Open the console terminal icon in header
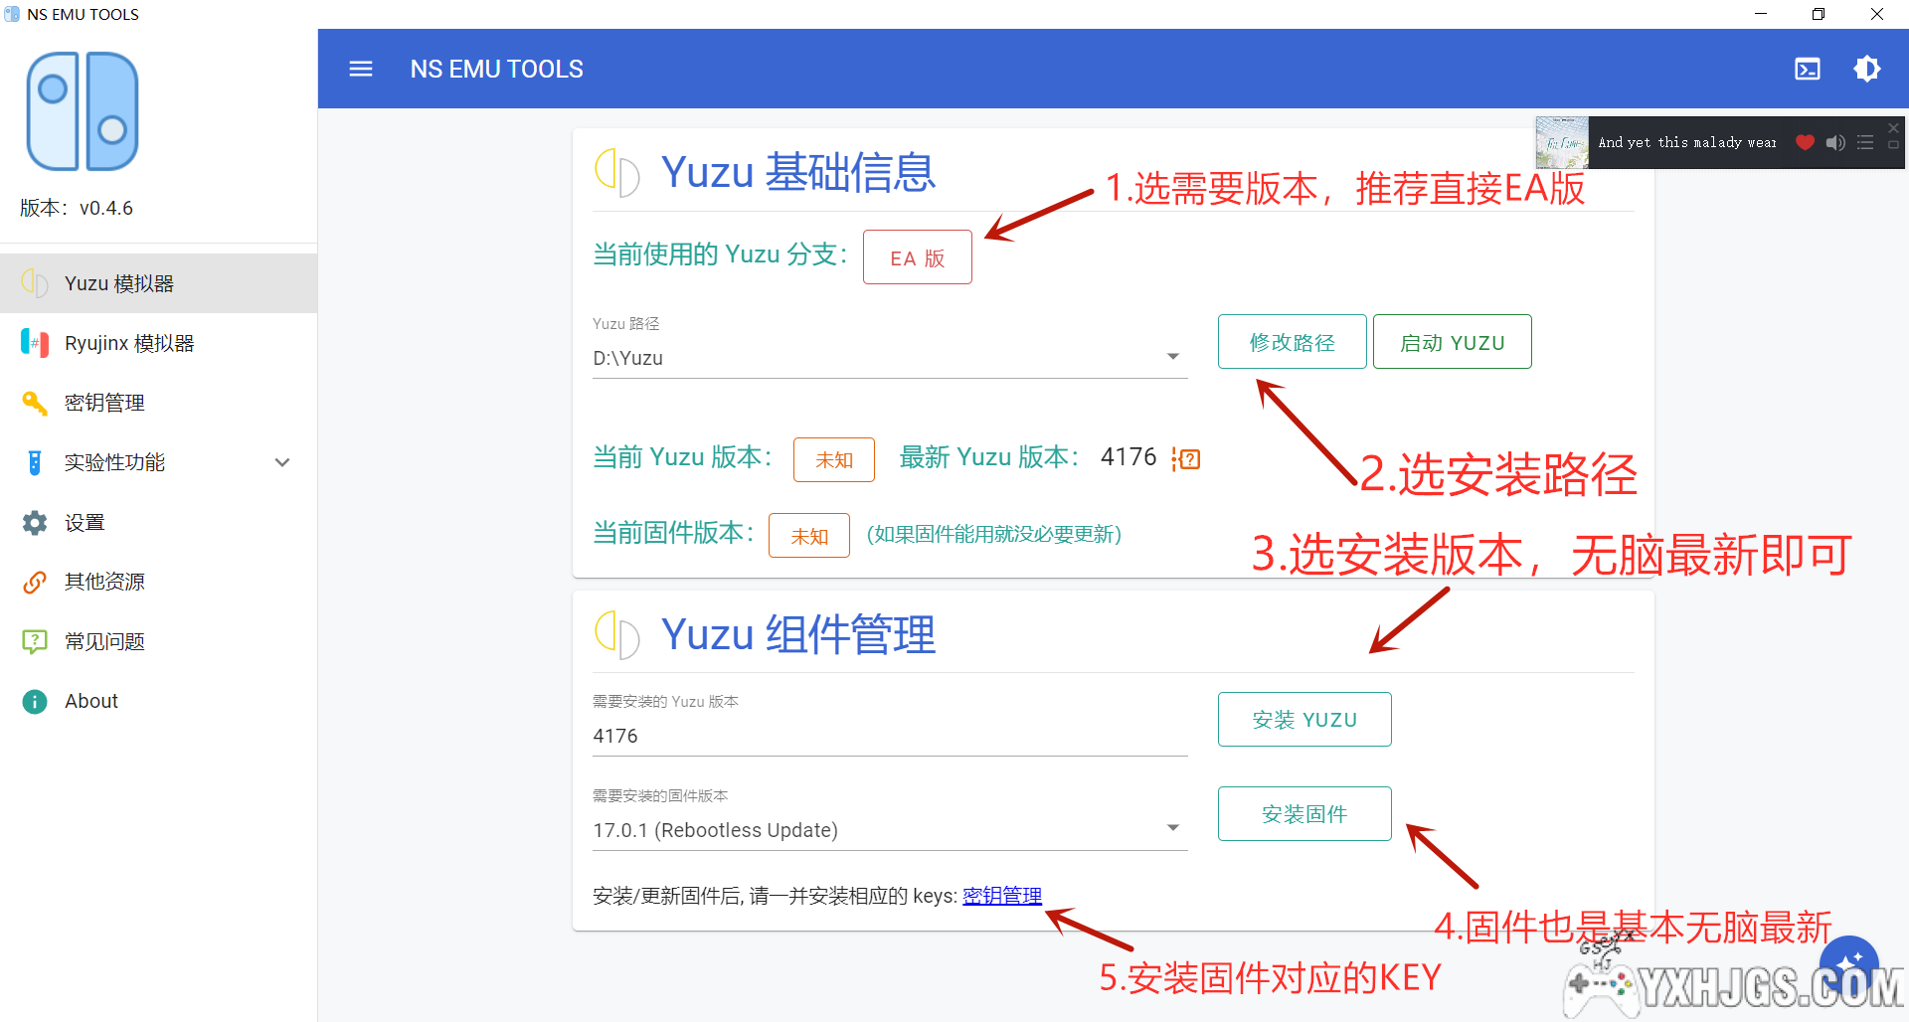The width and height of the screenshot is (1909, 1022). pos(1807,69)
